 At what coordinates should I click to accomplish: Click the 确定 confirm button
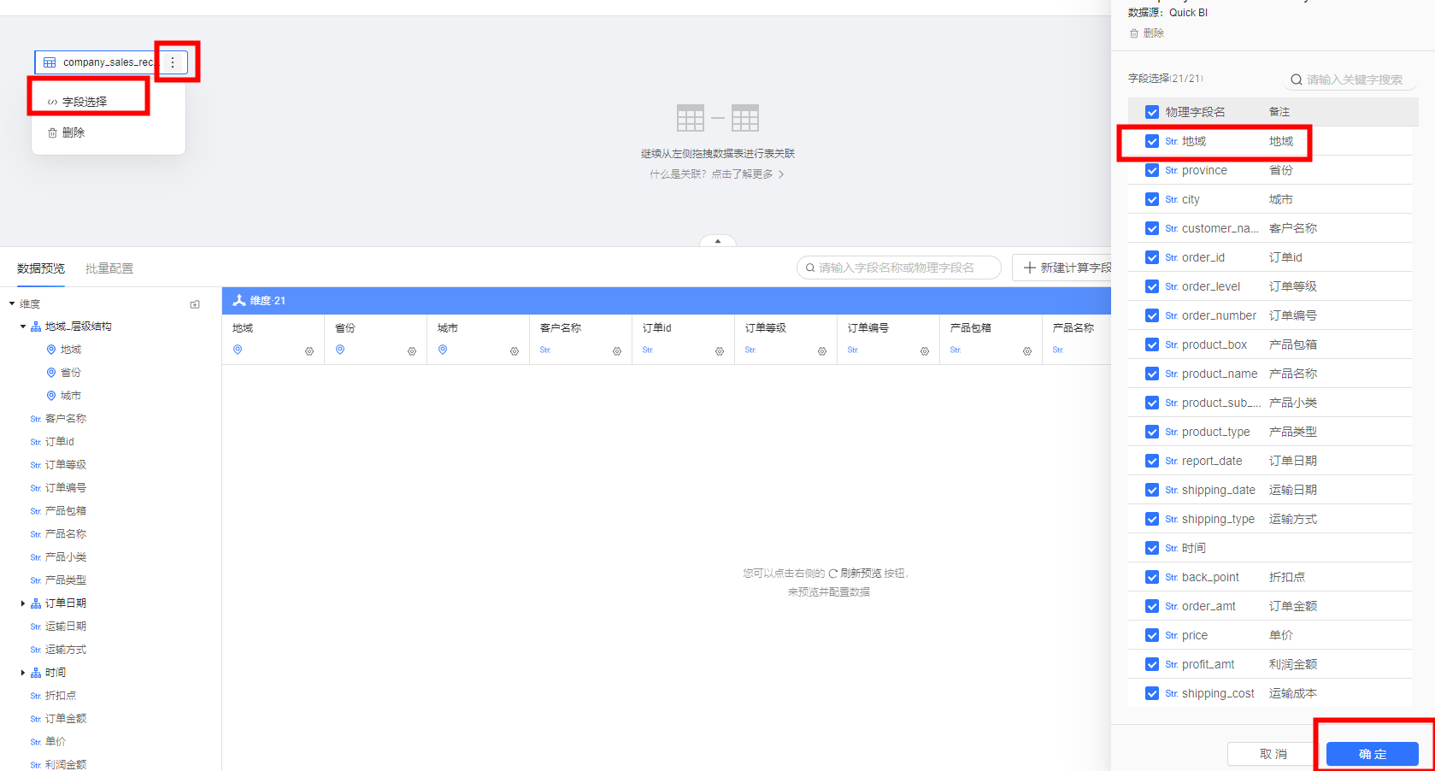pos(1372,754)
